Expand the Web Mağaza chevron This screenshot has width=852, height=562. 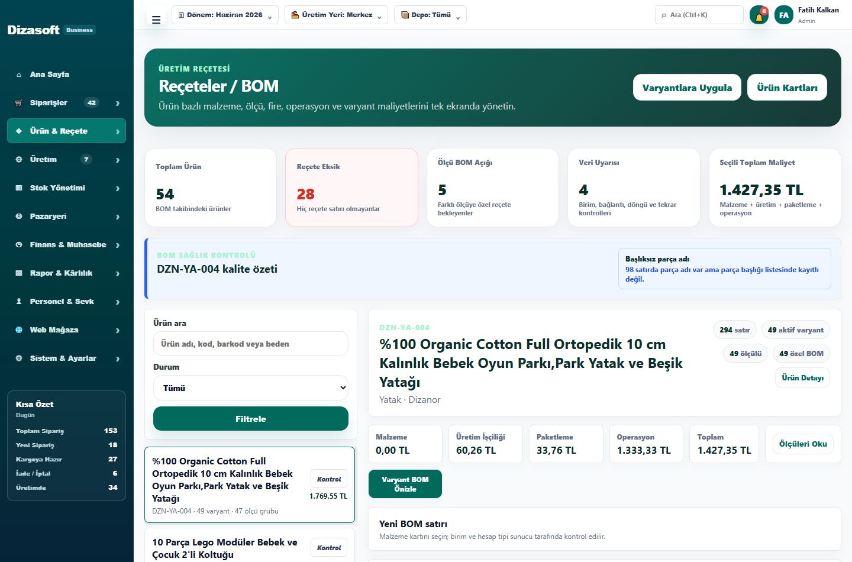coord(118,330)
